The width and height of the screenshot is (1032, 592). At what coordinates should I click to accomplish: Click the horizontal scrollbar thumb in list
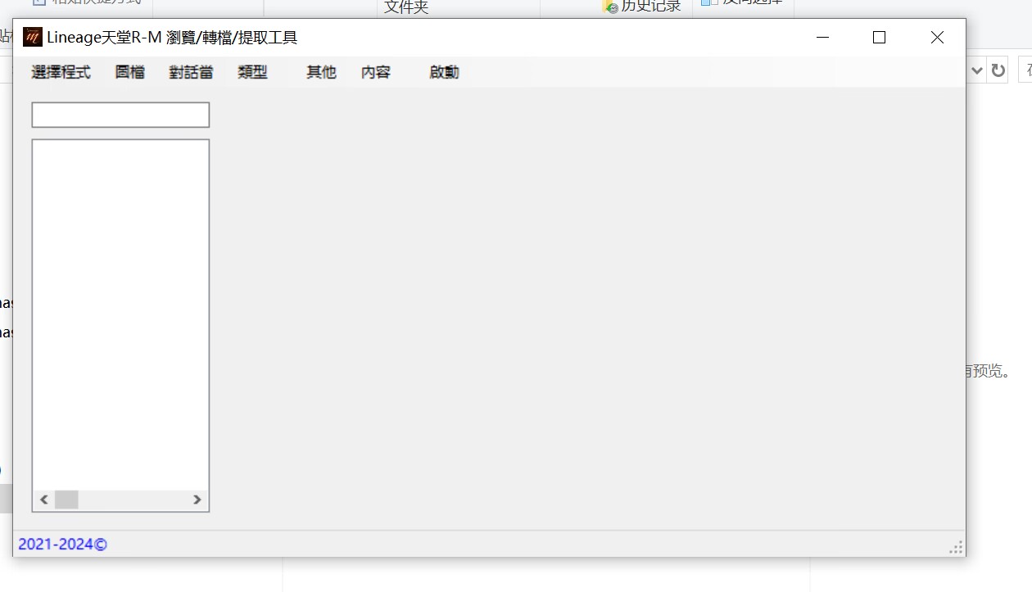tap(66, 499)
